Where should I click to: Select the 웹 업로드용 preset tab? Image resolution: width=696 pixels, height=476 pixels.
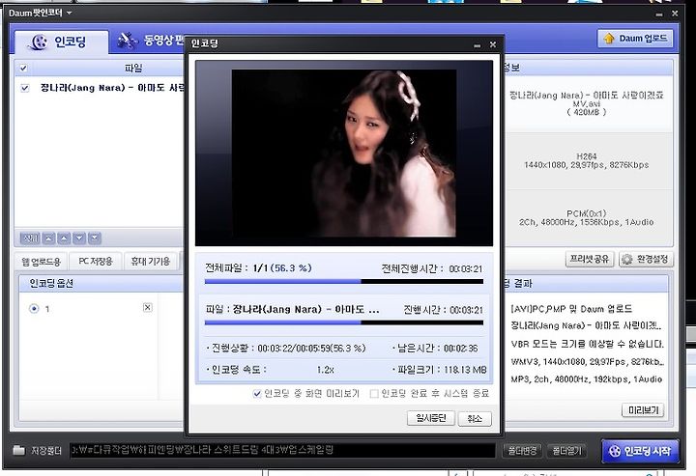(x=41, y=262)
